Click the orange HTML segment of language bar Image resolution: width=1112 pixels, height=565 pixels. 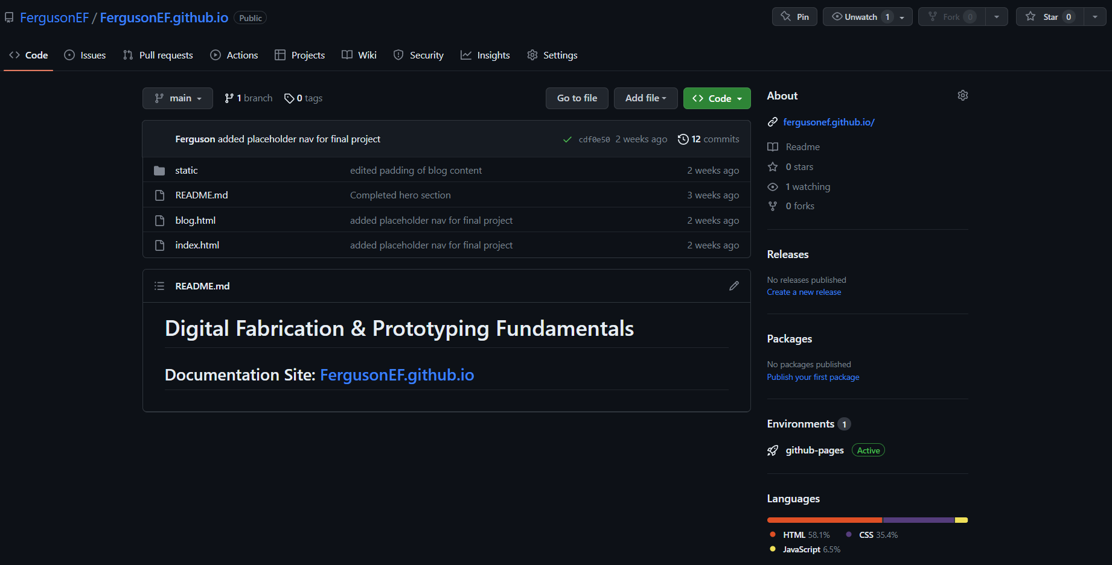[x=825, y=520]
